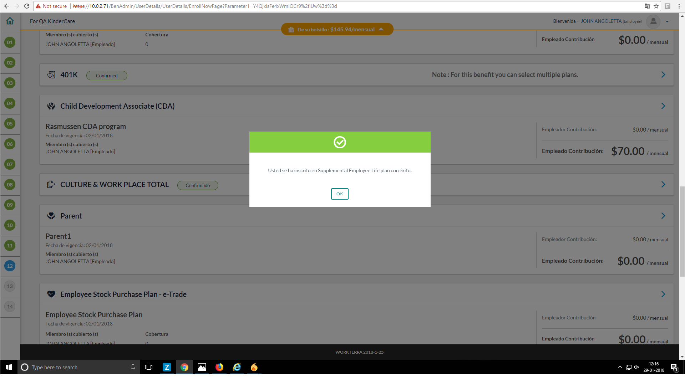Expand the Child Development Associate chevron

pyautogui.click(x=663, y=106)
